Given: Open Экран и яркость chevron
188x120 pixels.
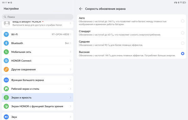Looking at the screenshot, I should pos(70,97).
